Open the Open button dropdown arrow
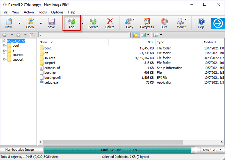 tap(41, 23)
